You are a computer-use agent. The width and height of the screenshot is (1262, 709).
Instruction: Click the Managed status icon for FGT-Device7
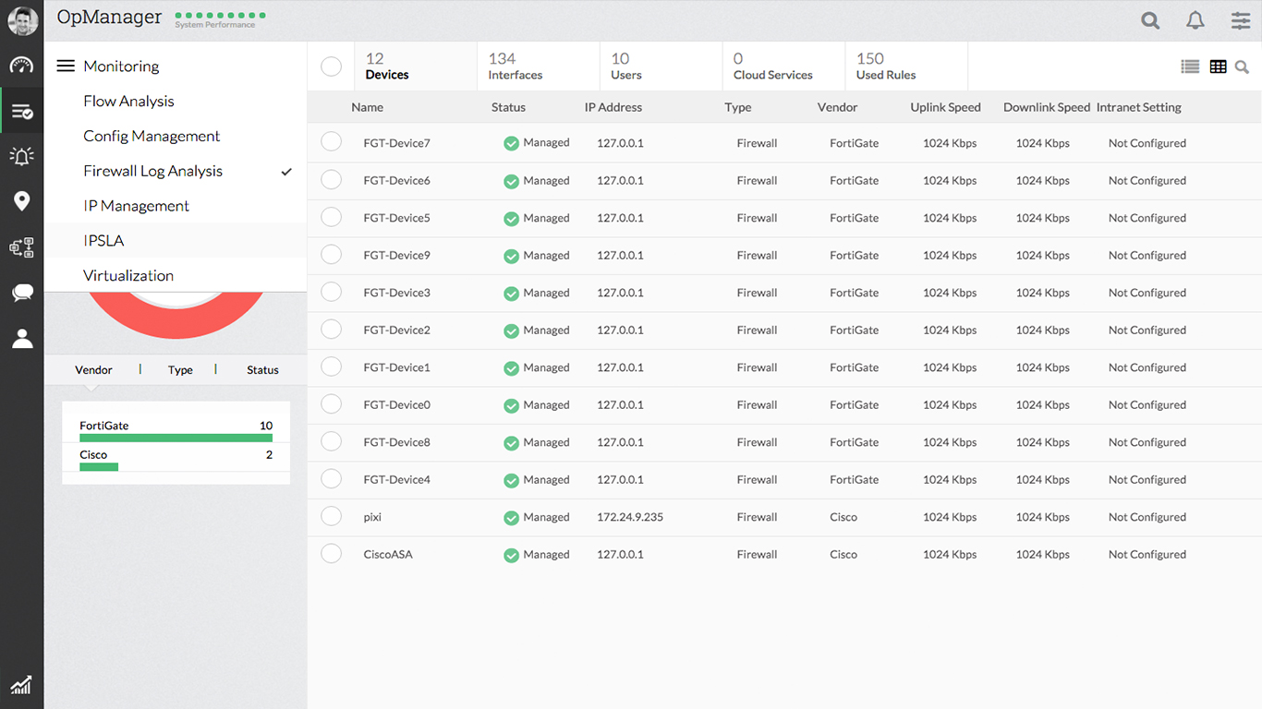(x=511, y=144)
